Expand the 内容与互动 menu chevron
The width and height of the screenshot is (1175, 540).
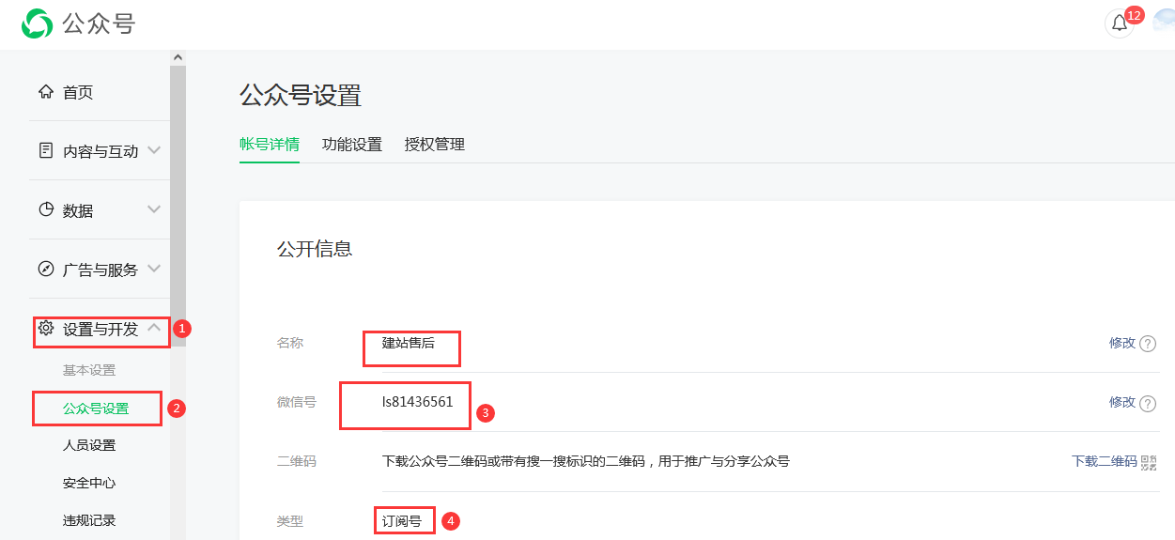154,150
